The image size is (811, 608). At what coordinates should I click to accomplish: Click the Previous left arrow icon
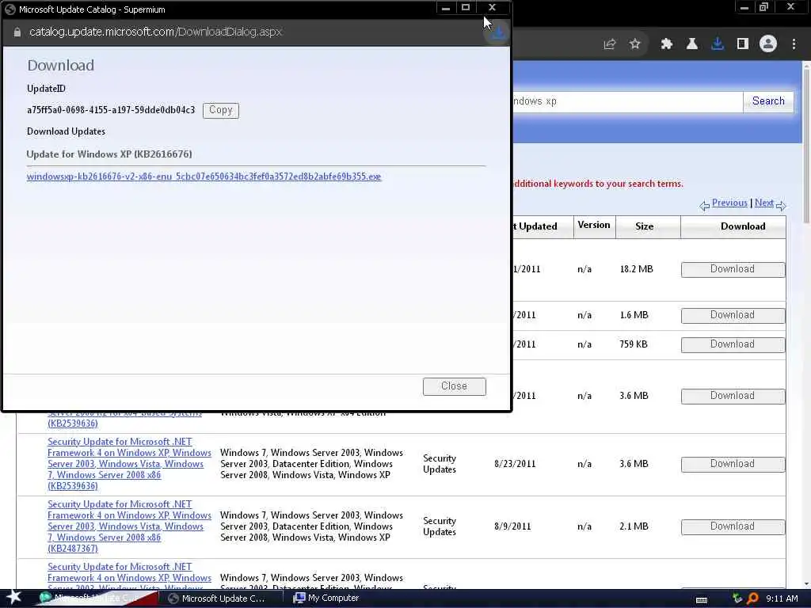pyautogui.click(x=704, y=206)
